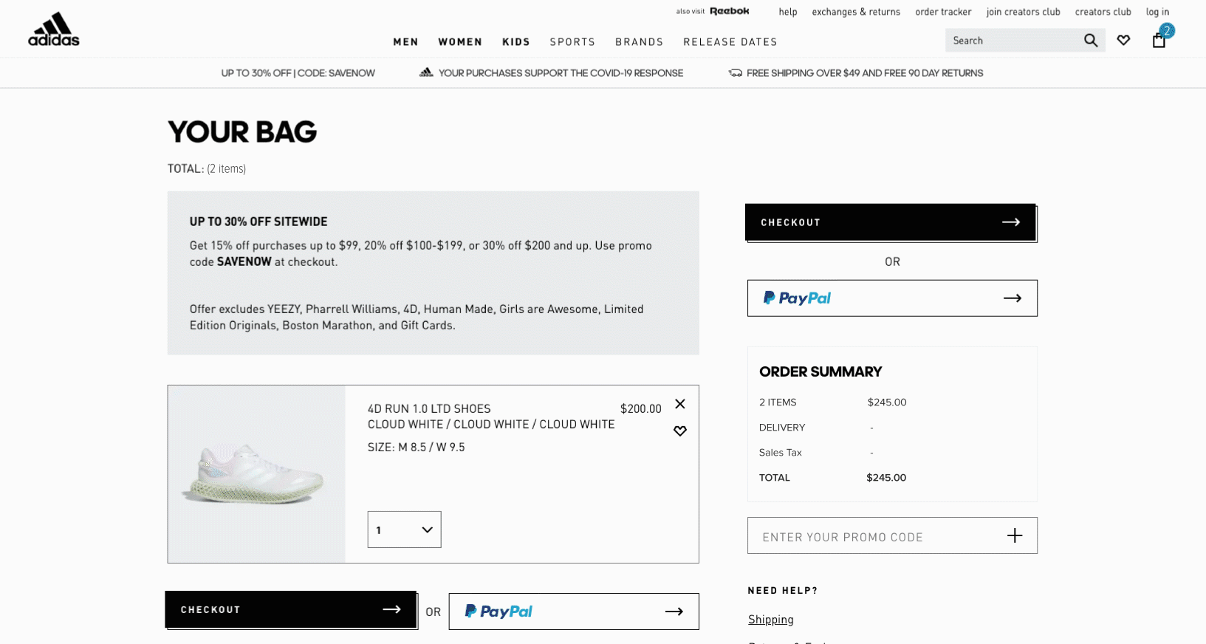Image resolution: width=1206 pixels, height=644 pixels.
Task: Open the quantity dropdown
Action: tap(404, 530)
